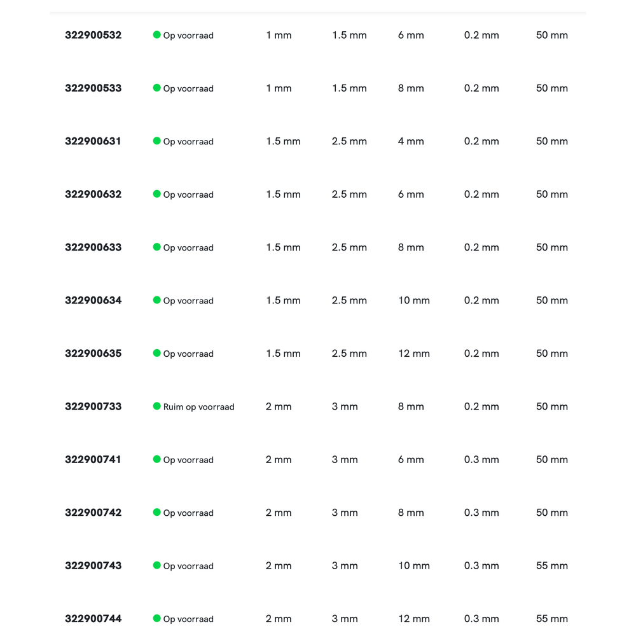The height and width of the screenshot is (636, 636).
Task: Open product 322900634
Action: pos(93,300)
